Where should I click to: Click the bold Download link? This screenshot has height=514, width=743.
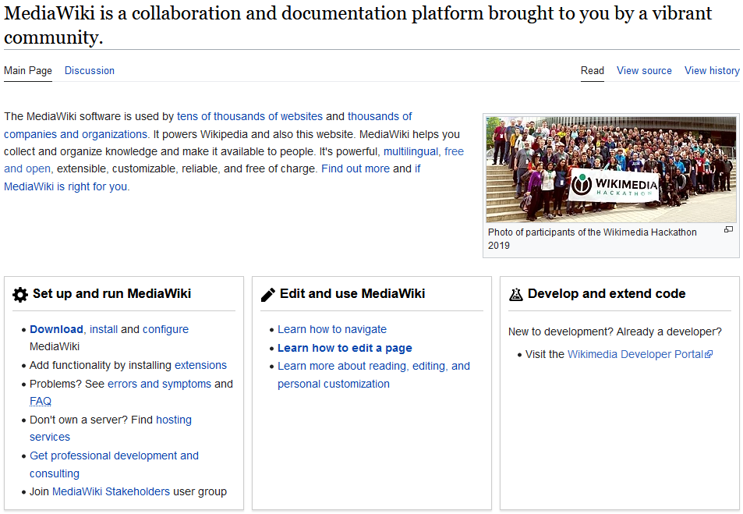tap(56, 329)
